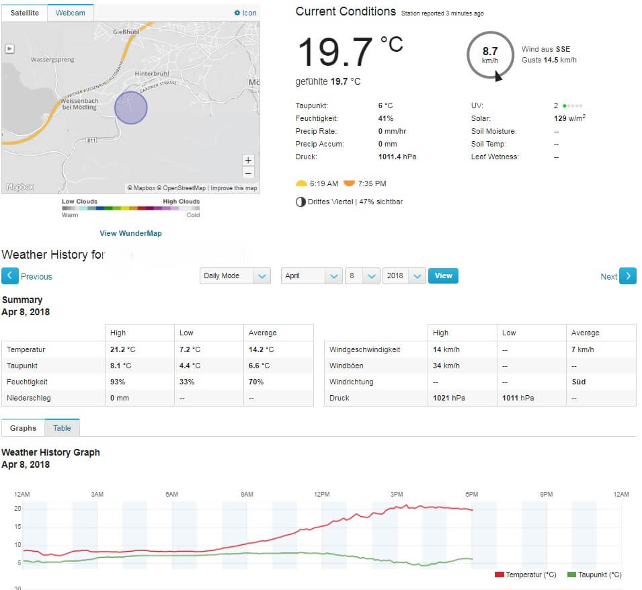This screenshot has width=642, height=590.
Task: Click the sunset icon beside 7:35 PM
Action: 350,182
